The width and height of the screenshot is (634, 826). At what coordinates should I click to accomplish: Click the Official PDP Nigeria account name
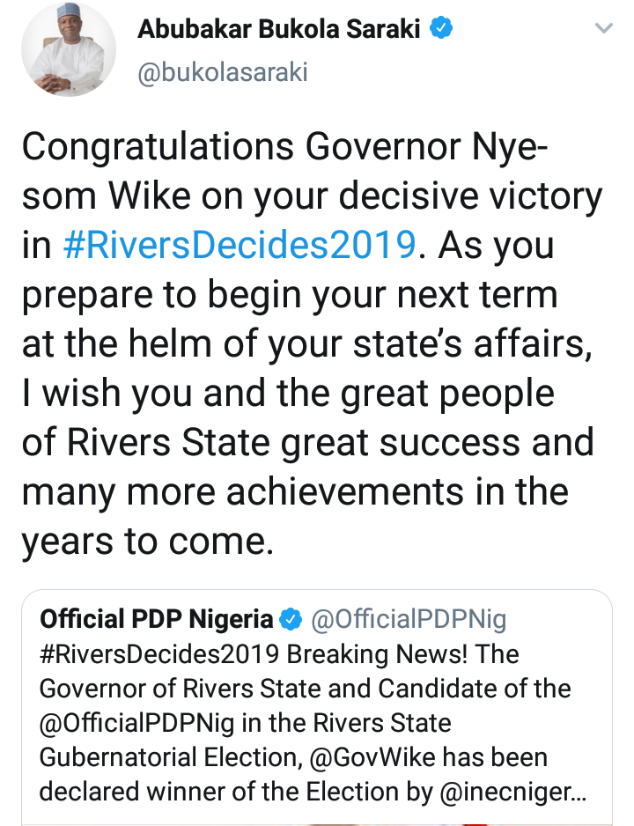[156, 619]
